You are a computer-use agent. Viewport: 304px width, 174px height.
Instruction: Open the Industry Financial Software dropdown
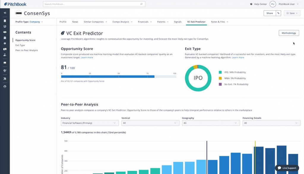click(90, 123)
